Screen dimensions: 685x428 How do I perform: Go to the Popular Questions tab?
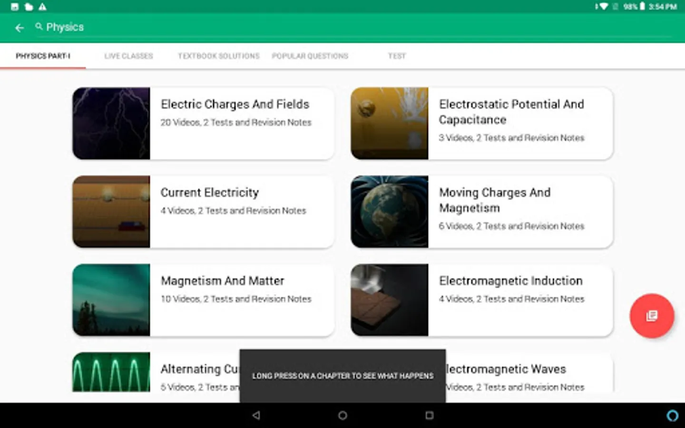[310, 56]
